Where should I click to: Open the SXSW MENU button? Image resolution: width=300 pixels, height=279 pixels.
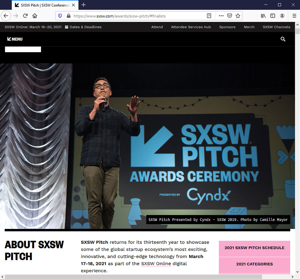pyautogui.click(x=15, y=39)
